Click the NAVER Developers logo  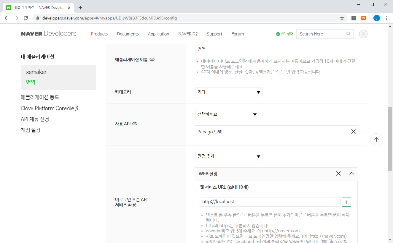(49, 34)
